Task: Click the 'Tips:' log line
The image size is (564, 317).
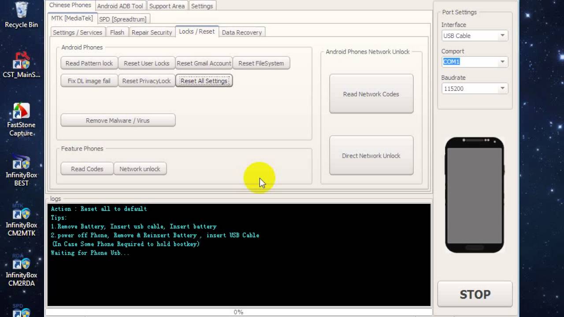Action: pyautogui.click(x=59, y=217)
